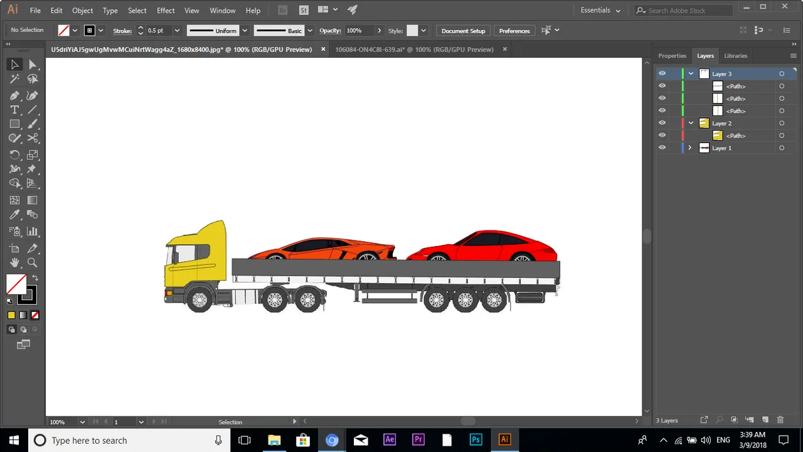The height and width of the screenshot is (452, 803).
Task: Expand Layer 1 contents
Action: click(x=690, y=148)
